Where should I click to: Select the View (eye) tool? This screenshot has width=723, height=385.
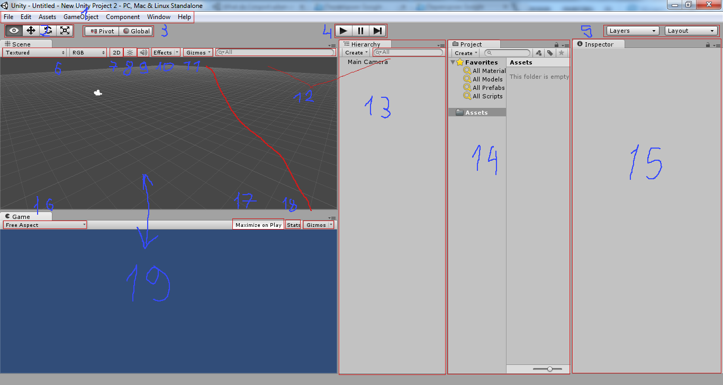pos(14,31)
